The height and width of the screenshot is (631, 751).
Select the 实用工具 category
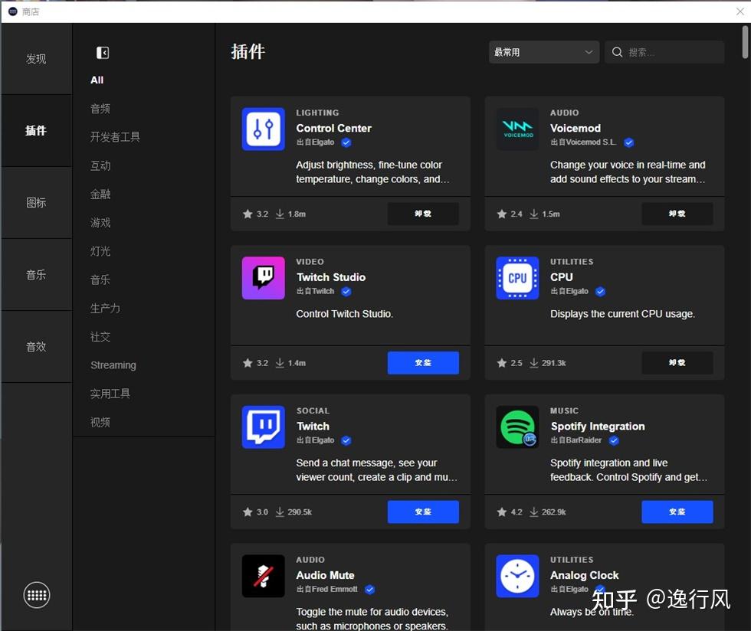point(110,394)
